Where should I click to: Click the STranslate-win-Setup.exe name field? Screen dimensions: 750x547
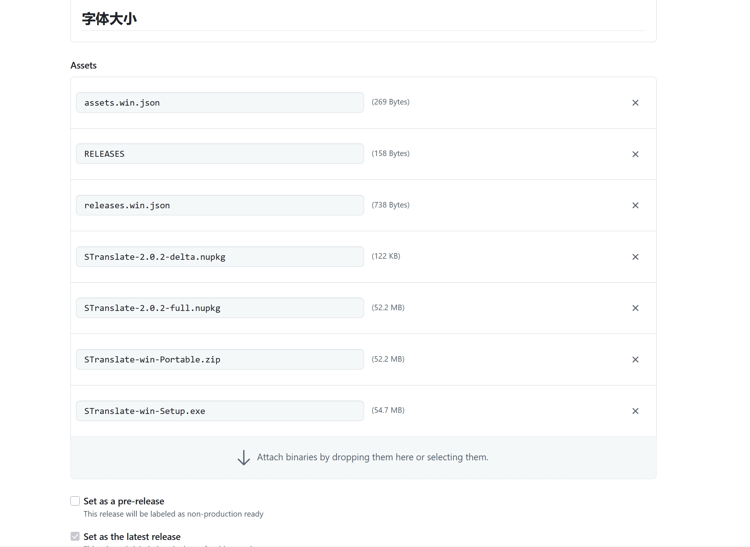point(219,411)
